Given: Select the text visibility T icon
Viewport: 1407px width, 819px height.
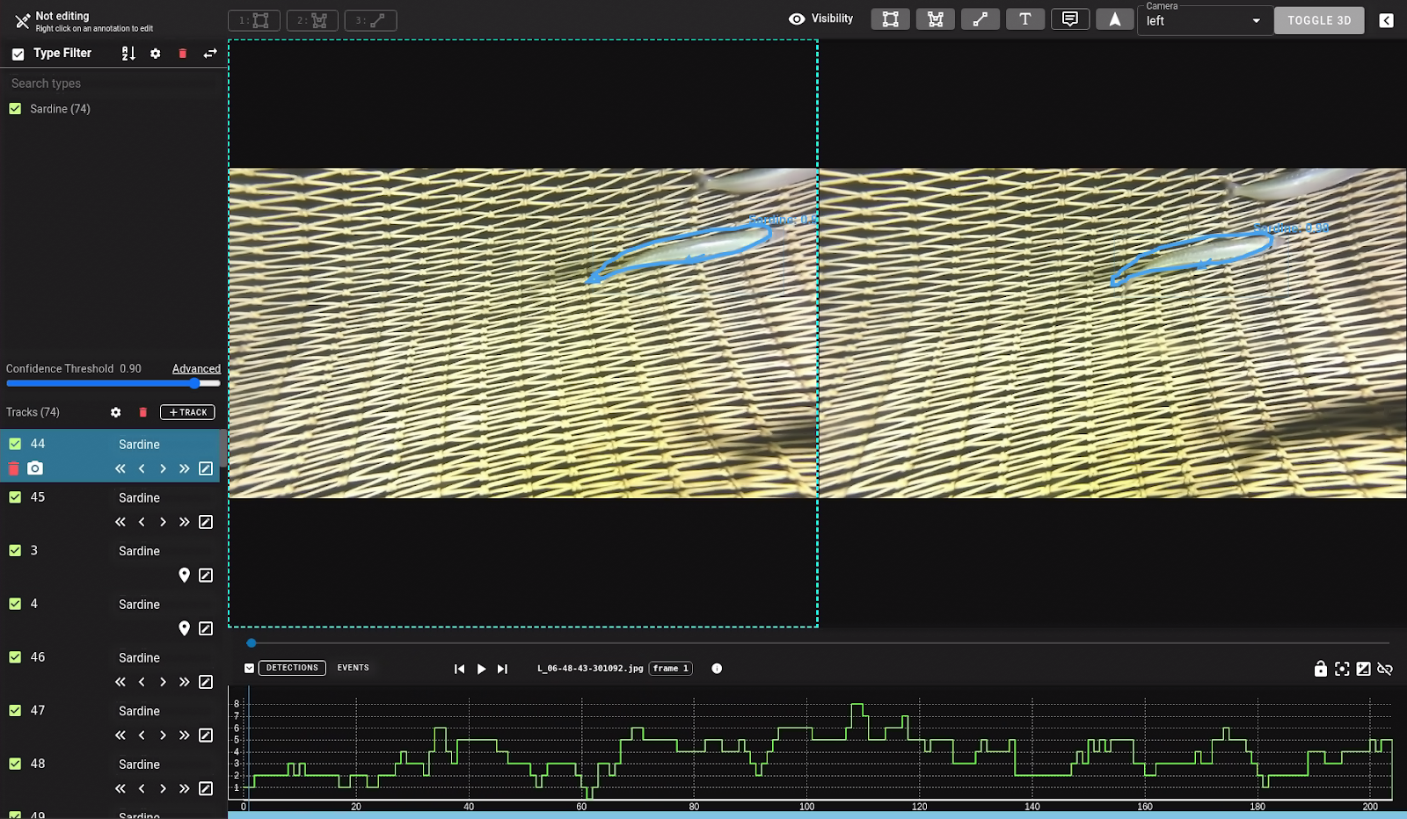Looking at the screenshot, I should click(1024, 19).
